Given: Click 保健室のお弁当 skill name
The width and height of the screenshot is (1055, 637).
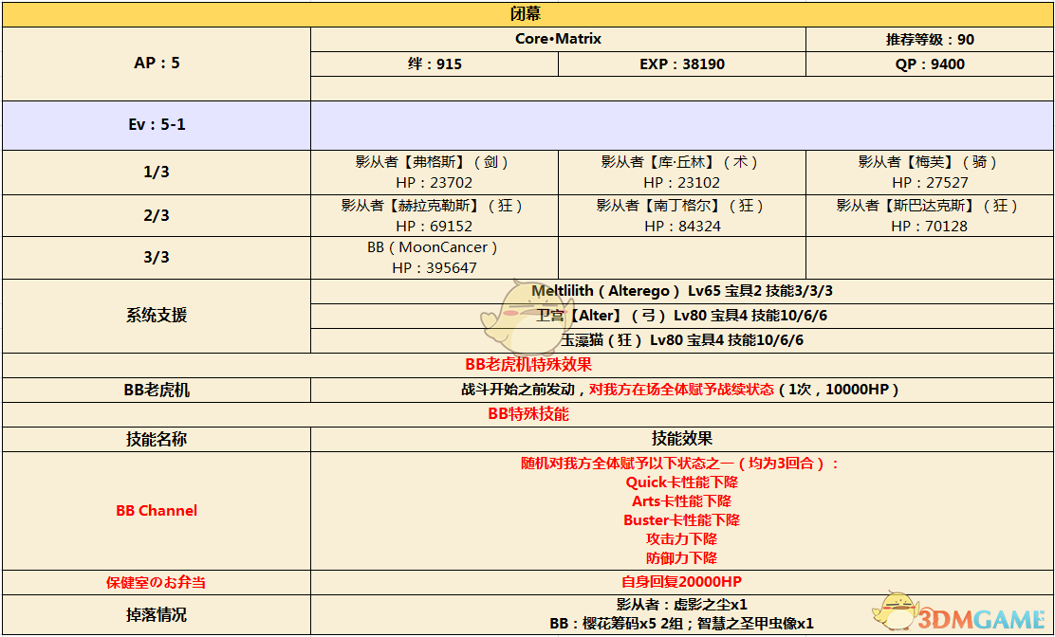Looking at the screenshot, I should (157, 583).
